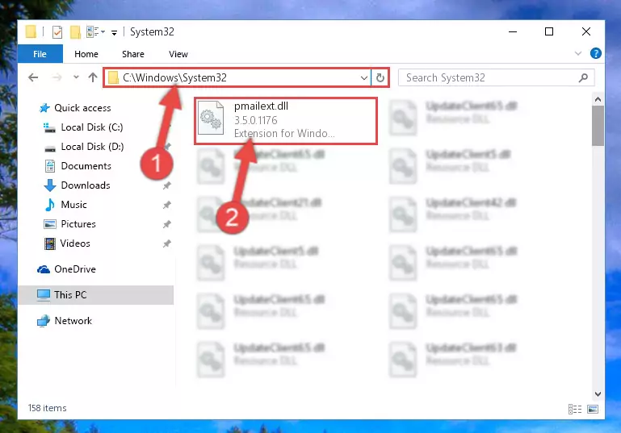The image size is (621, 433).
Task: Select the pmailext.dll file name
Action: point(261,106)
